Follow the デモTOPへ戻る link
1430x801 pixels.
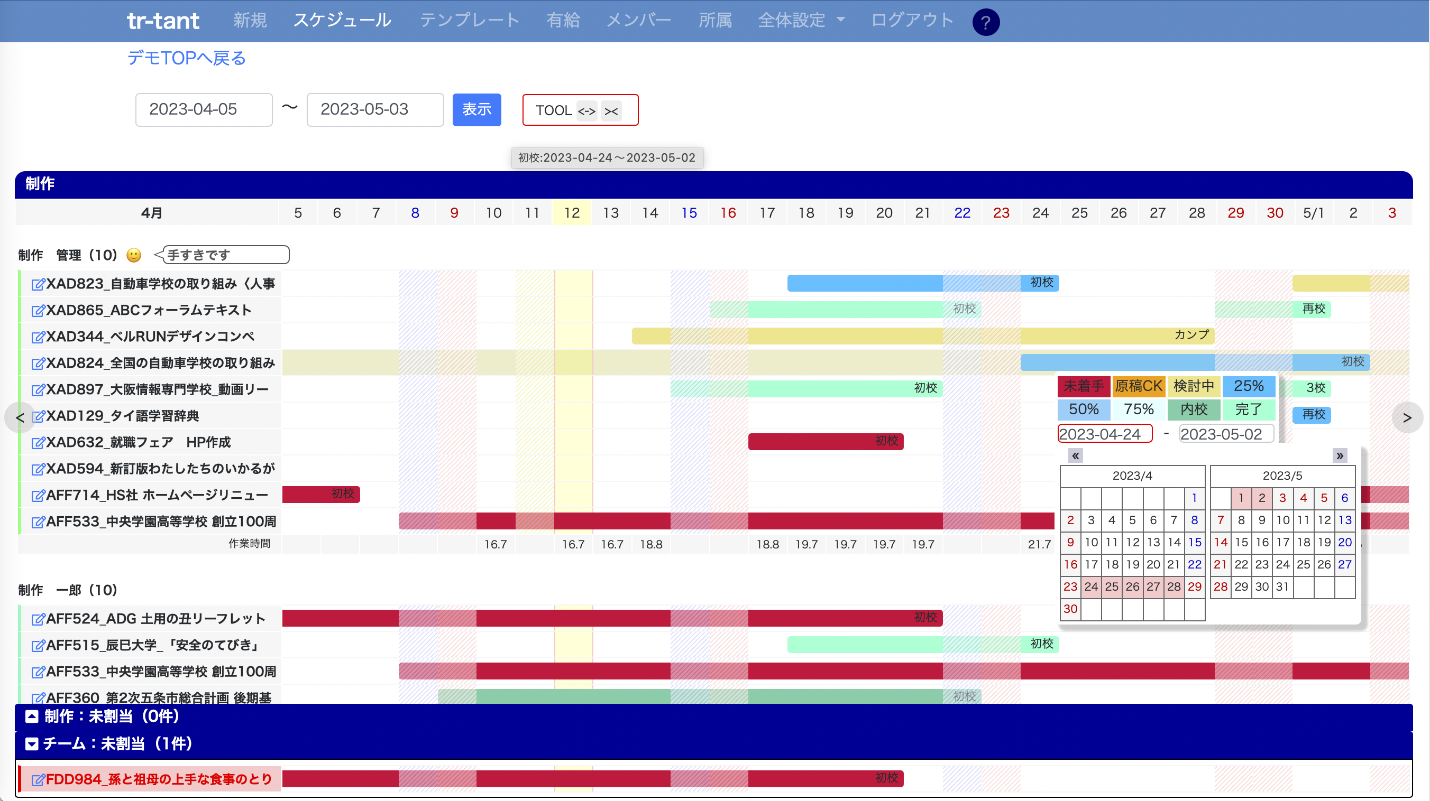187,58
